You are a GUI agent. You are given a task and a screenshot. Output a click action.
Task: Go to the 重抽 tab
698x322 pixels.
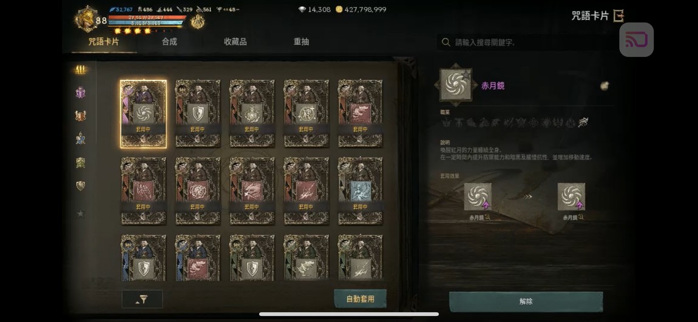[x=302, y=42]
